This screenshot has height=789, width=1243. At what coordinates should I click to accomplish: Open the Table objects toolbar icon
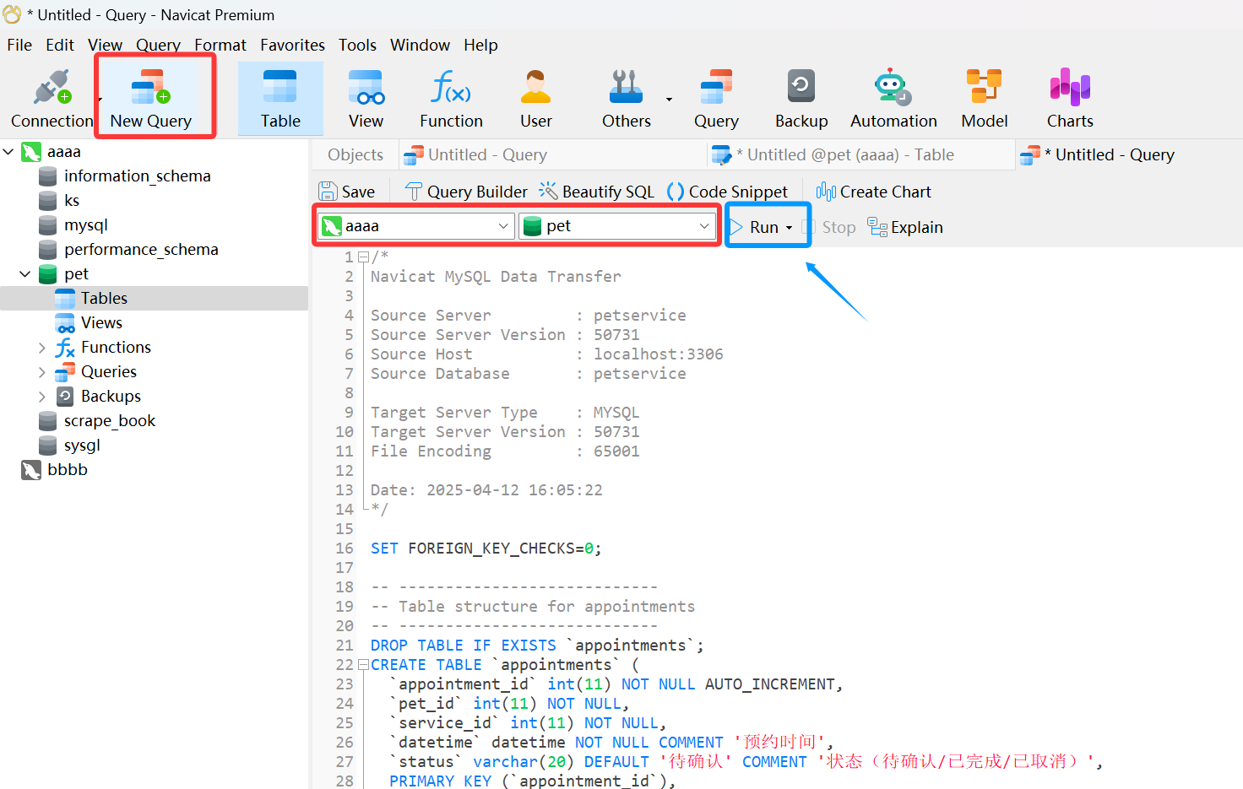(x=280, y=99)
